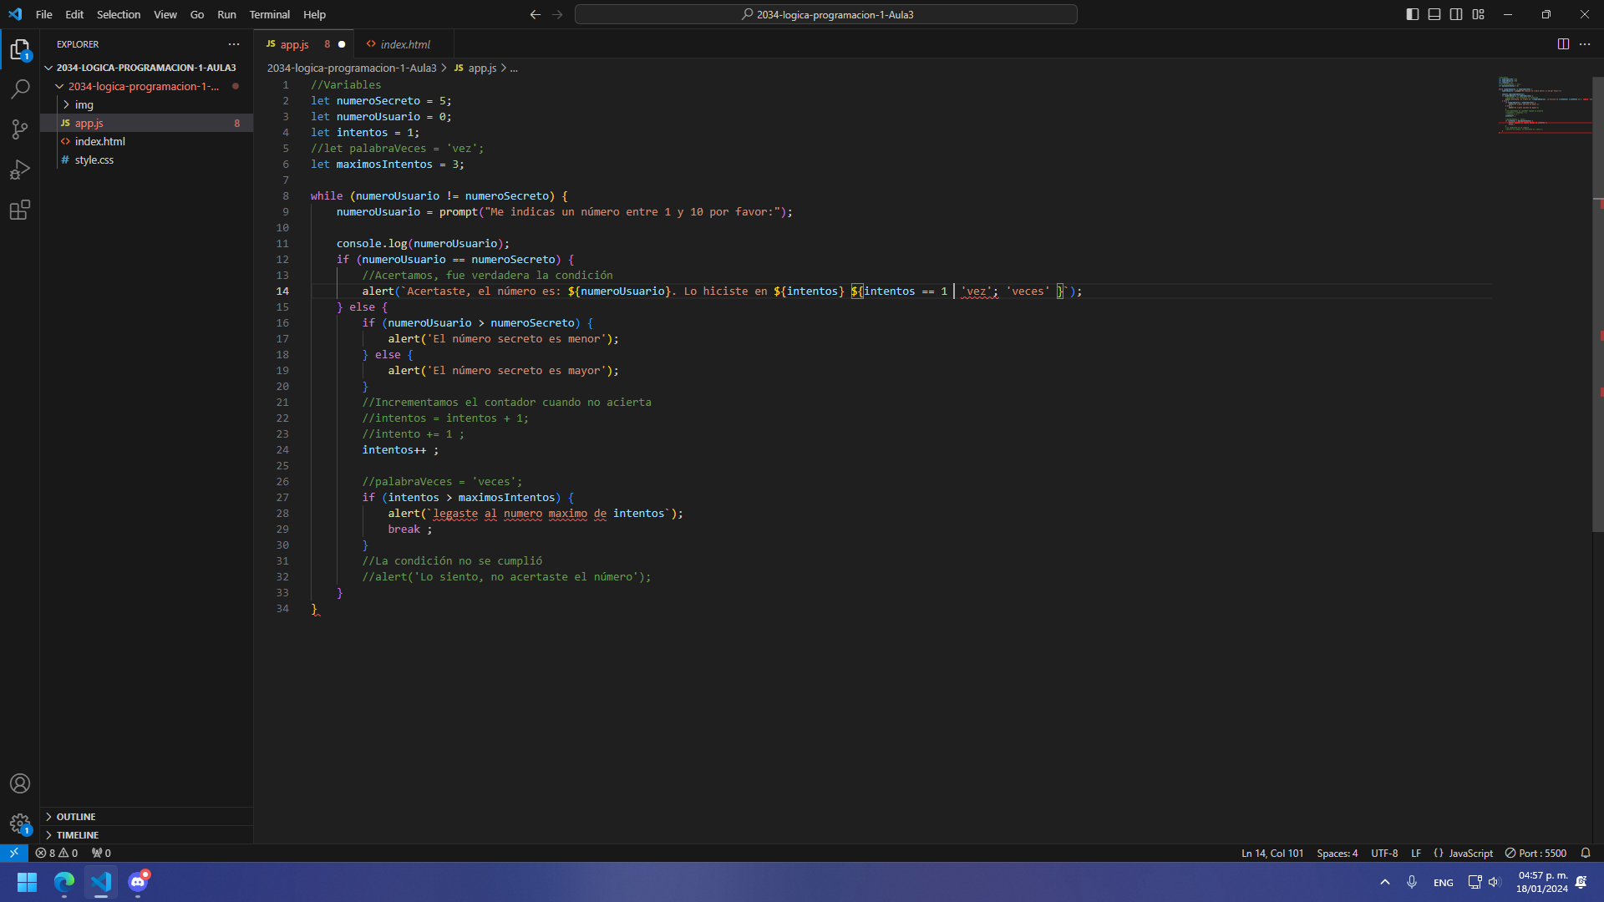1604x902 pixels.
Task: Open Microsoft Edge from taskbar
Action: click(x=64, y=882)
